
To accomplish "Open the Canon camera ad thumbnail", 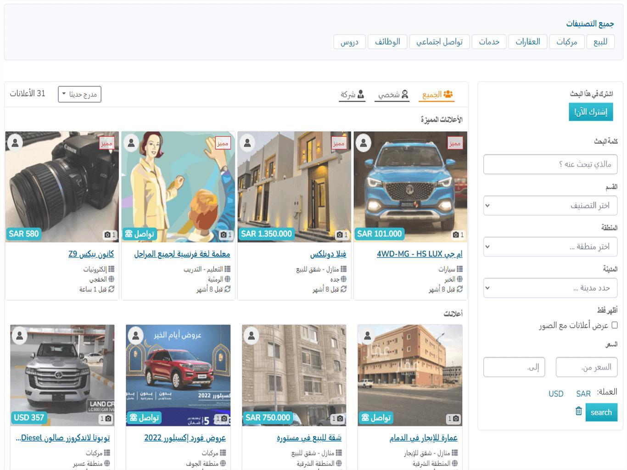I will (62, 187).
